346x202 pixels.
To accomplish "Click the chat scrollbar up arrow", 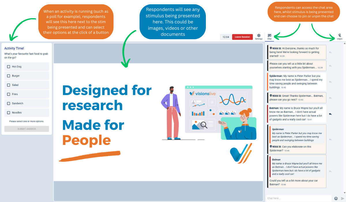I will coord(344,43).
